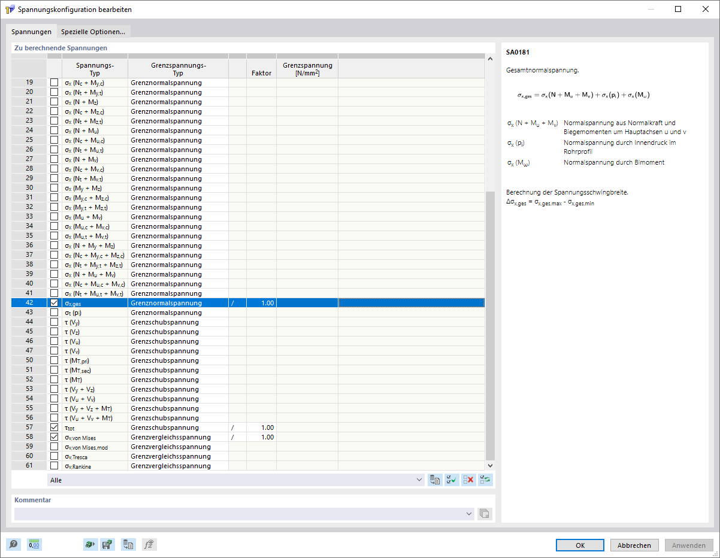Deselect all rows using red X icon
The width and height of the screenshot is (720, 558).
(x=468, y=480)
